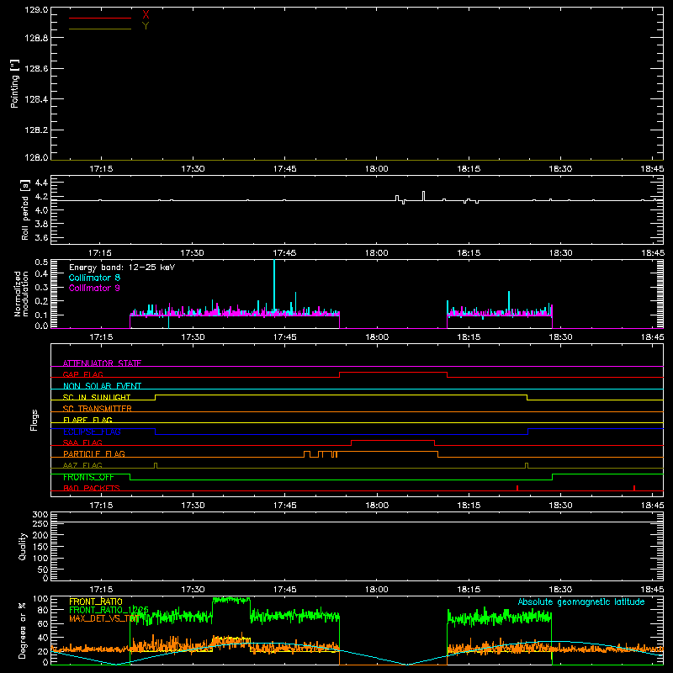The height and width of the screenshot is (673, 673).
Task: Click the PARTICLE_FLAG label
Action: (x=94, y=453)
